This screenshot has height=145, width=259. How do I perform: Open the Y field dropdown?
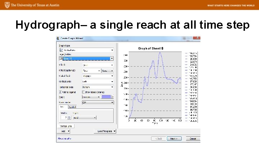coord(98,65)
